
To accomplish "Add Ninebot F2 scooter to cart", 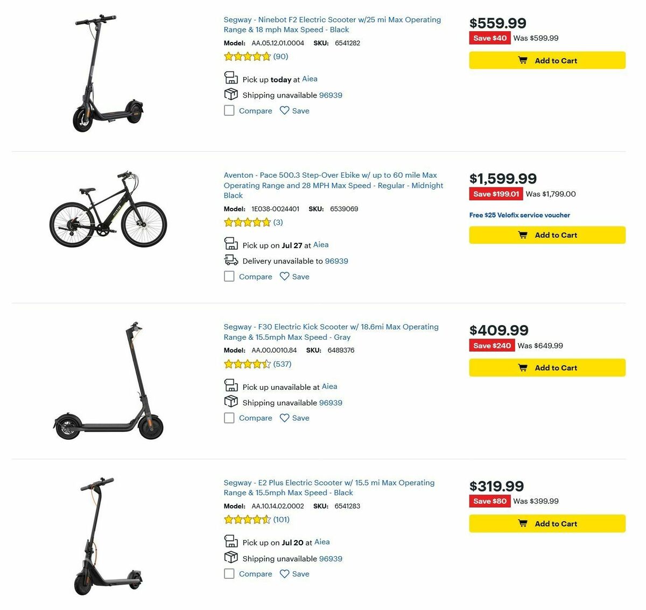I will point(547,60).
